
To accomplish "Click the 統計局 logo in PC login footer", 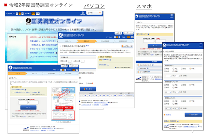I will click(26, 129).
